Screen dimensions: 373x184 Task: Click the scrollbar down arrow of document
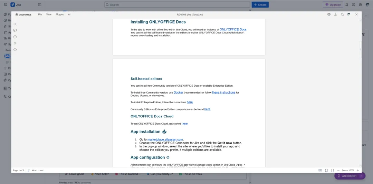[360, 166]
